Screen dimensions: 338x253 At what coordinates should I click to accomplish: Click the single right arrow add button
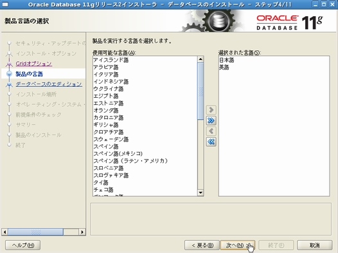pos(211,109)
